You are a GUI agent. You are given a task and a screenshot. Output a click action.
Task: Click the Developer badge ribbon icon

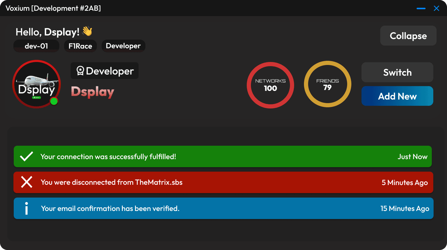pyautogui.click(x=80, y=71)
